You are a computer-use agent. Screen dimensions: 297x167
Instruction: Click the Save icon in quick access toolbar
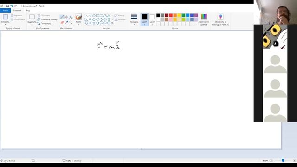coord(7,6)
